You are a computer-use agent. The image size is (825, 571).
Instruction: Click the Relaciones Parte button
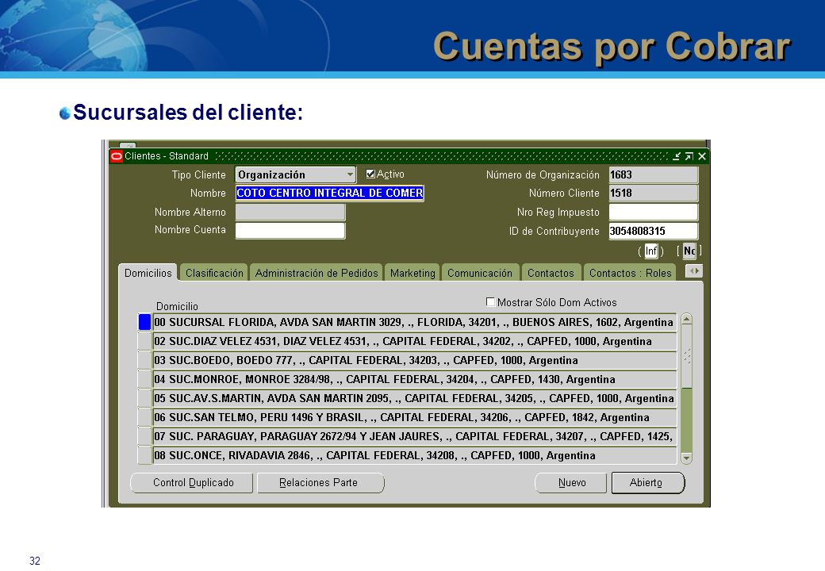[320, 483]
